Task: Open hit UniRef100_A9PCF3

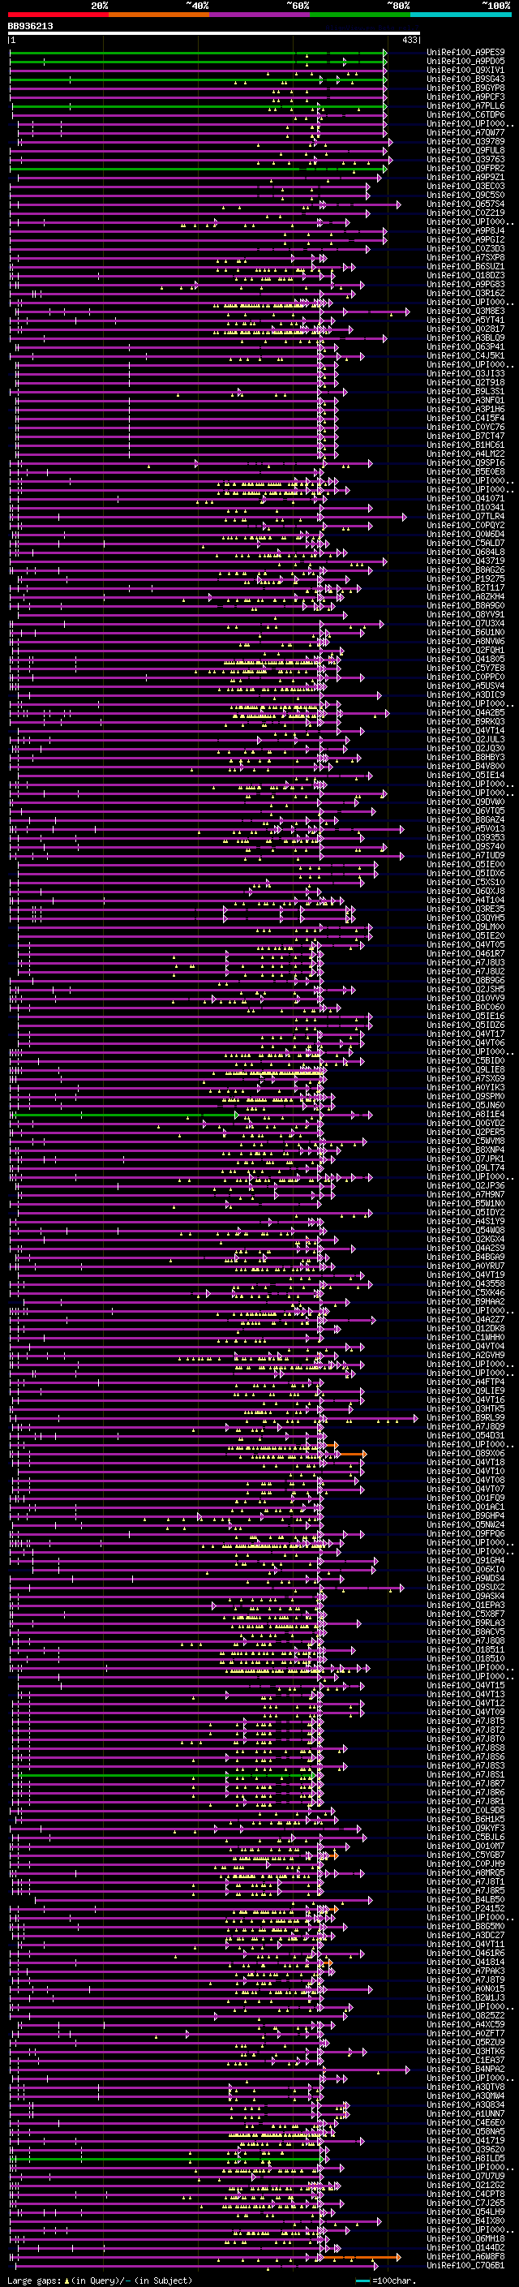Action: pos(465,97)
